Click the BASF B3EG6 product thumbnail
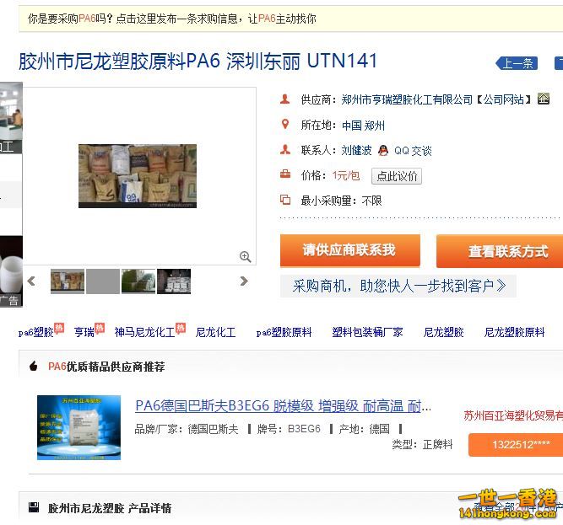 pos(79,427)
